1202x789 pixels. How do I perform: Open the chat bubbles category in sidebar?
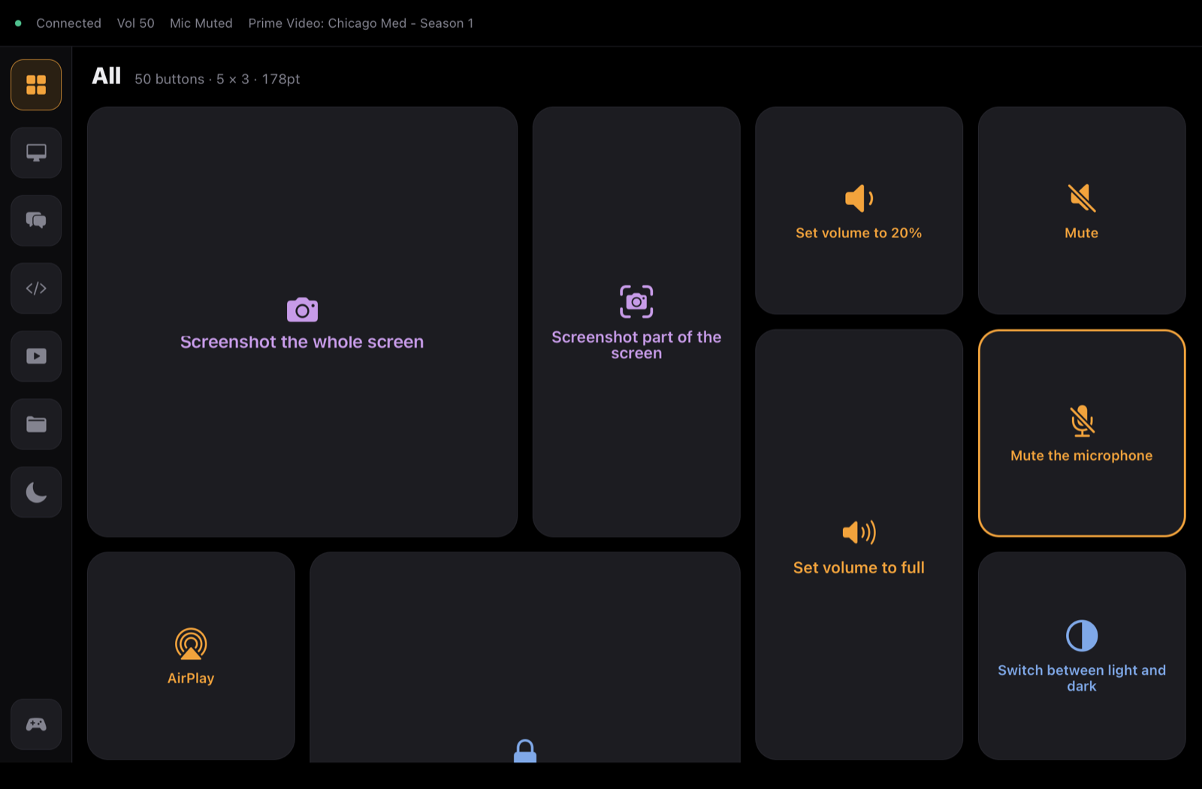pos(36,220)
